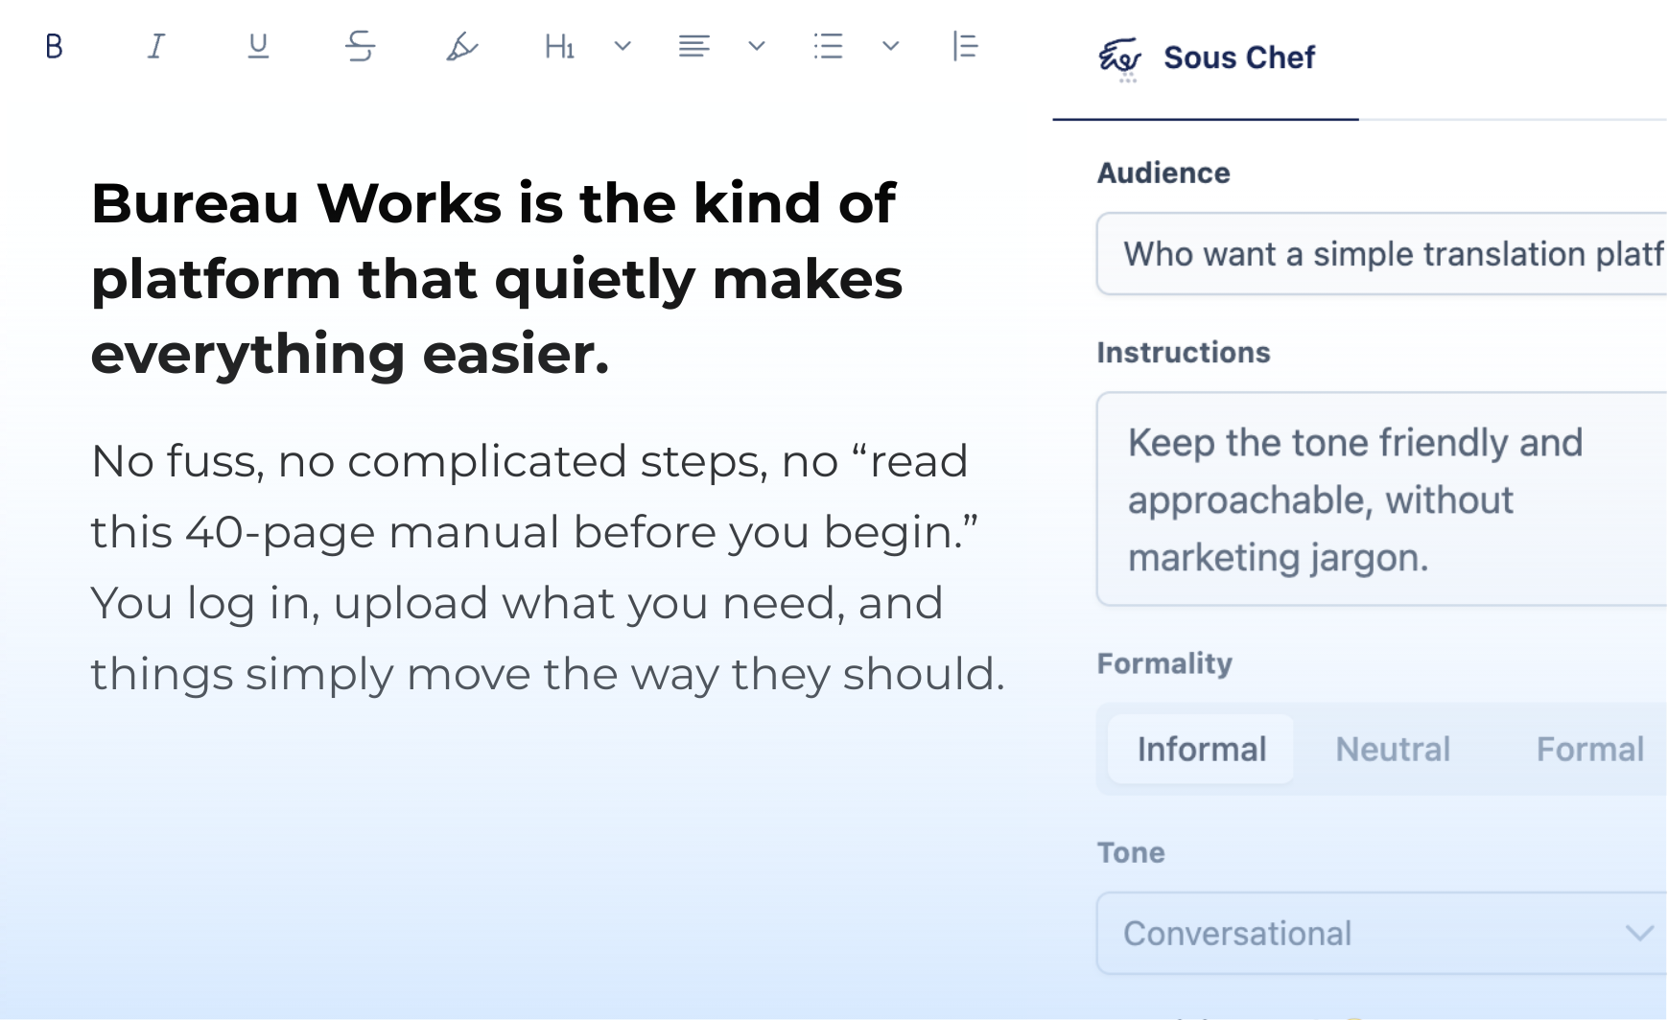Click the Tone label
The height and width of the screenshot is (1020, 1668).
[x=1131, y=852]
